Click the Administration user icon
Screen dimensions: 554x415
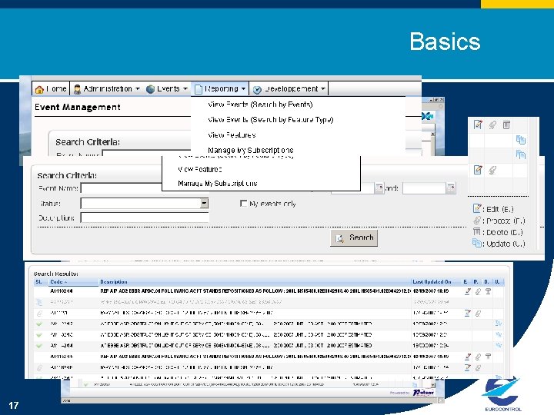coord(77,89)
